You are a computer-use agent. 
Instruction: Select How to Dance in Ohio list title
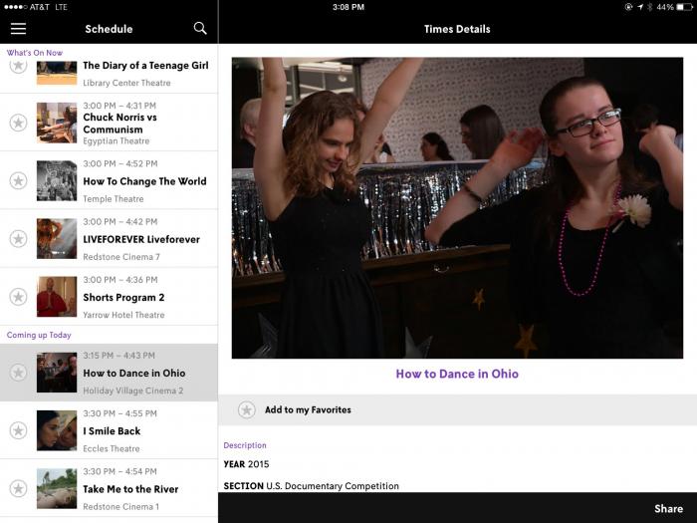[x=133, y=374]
